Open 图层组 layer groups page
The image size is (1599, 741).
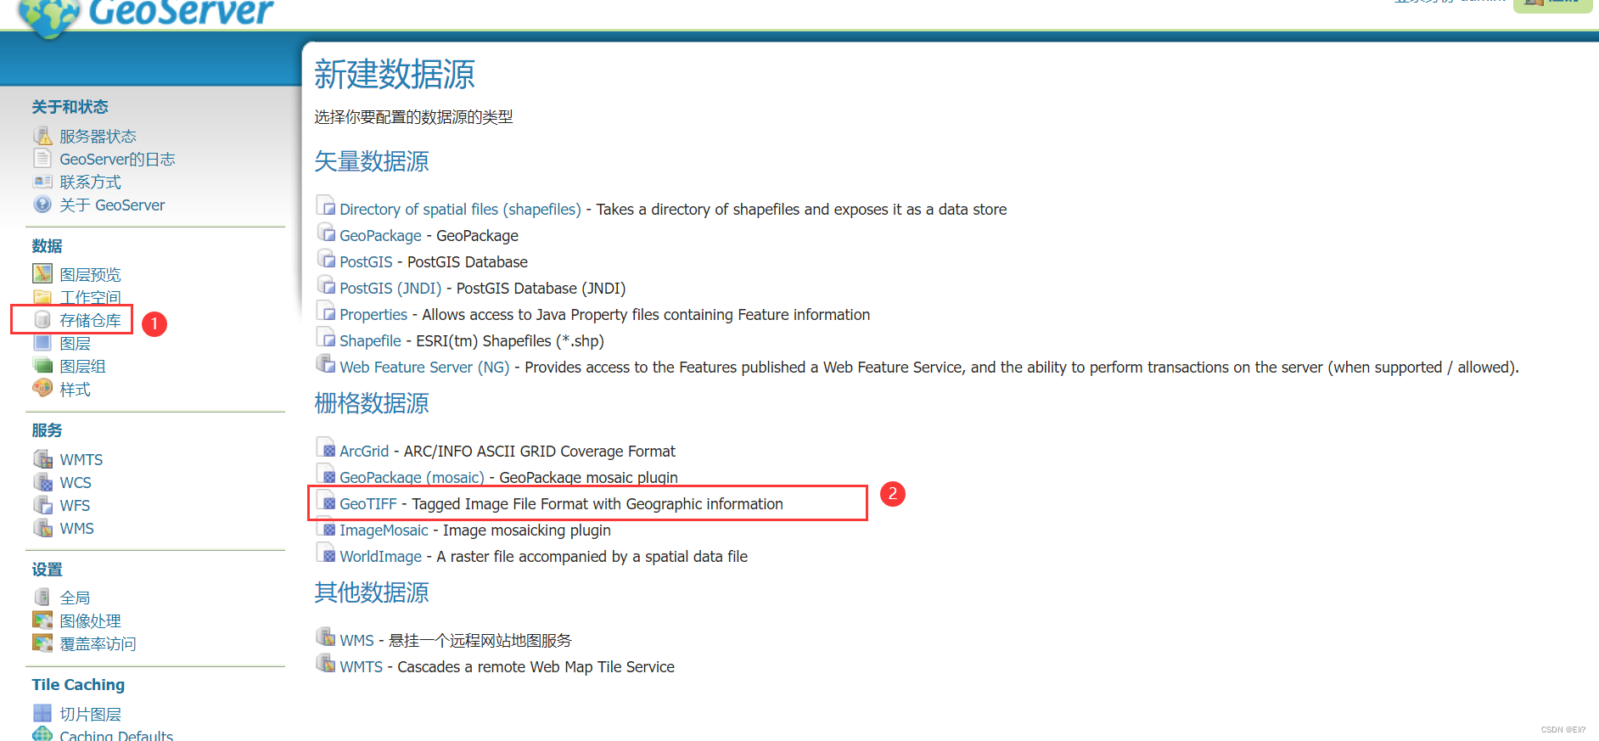click(82, 366)
